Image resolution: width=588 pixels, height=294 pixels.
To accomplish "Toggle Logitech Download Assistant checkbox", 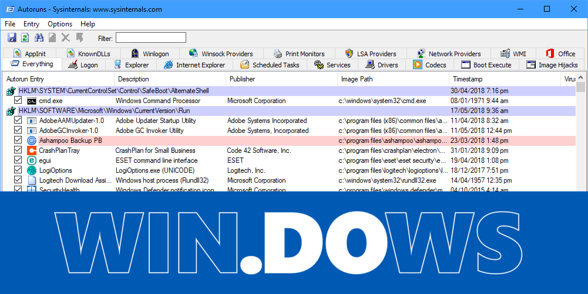I will (18, 180).
